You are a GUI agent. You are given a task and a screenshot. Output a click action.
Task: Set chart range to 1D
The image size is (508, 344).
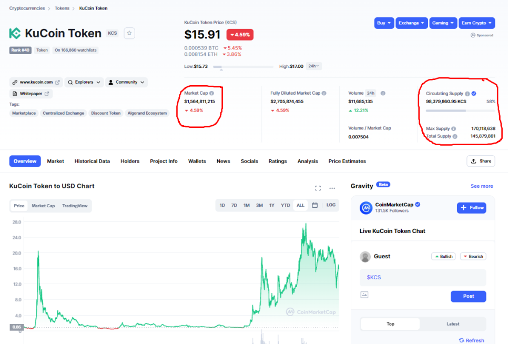222,205
